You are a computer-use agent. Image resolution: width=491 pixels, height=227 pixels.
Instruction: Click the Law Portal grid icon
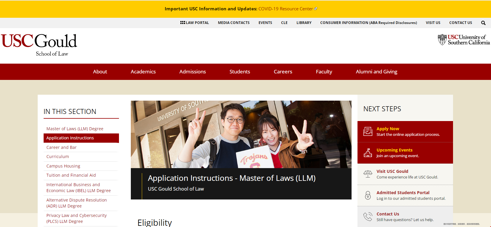tap(183, 22)
